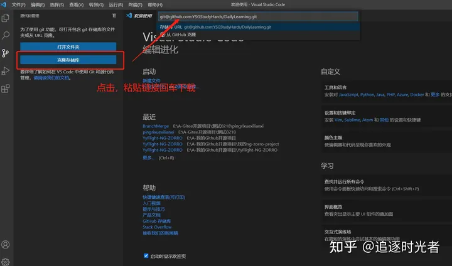Open 查找并运行所有命令 learn item
The image size is (452, 266).
(386, 185)
